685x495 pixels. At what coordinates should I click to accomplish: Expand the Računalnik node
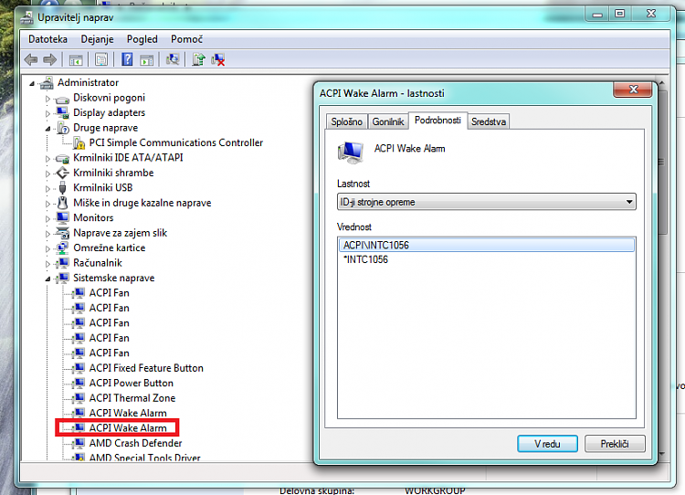click(47, 264)
